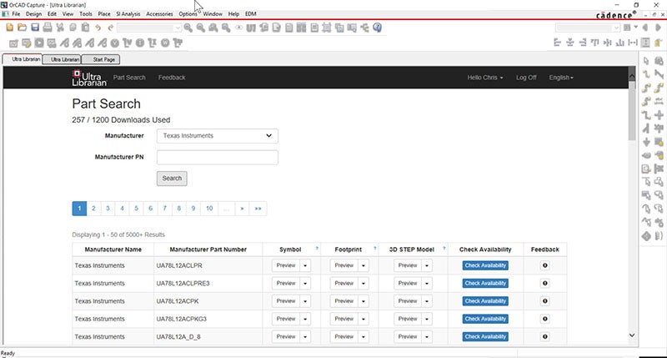Open the Place menu

tap(104, 14)
